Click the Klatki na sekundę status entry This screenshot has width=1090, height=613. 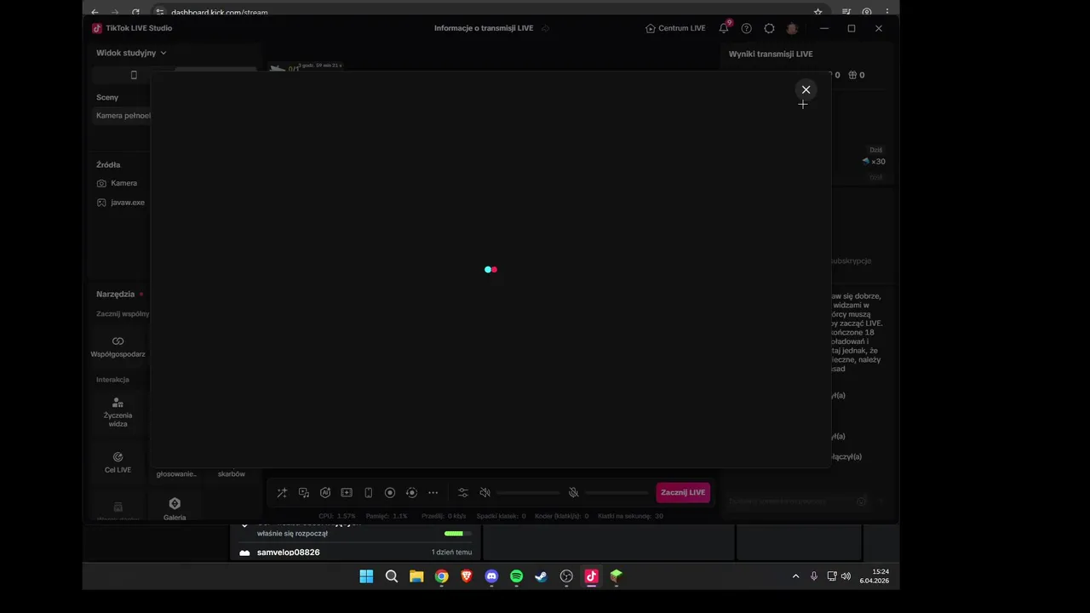[x=631, y=516]
